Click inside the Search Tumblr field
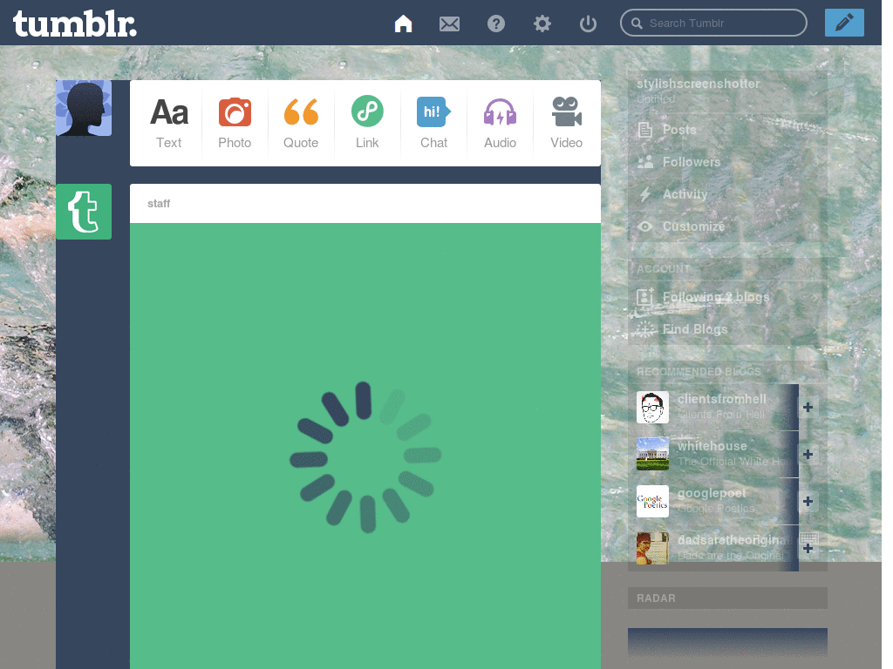The image size is (893, 669). pyautogui.click(x=713, y=23)
